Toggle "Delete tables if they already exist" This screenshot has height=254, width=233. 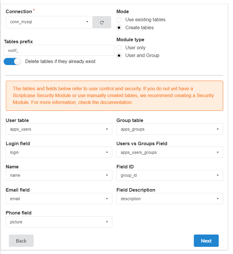(12, 61)
